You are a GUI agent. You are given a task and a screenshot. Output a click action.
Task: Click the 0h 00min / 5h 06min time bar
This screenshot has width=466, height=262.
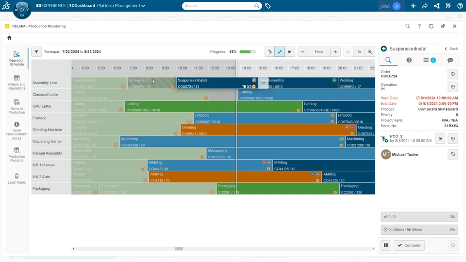pos(419,229)
